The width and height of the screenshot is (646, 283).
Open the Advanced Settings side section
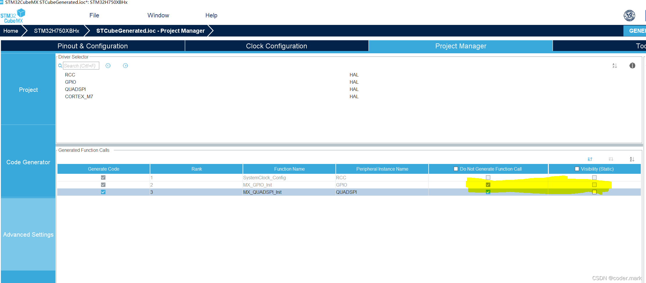[28, 234]
